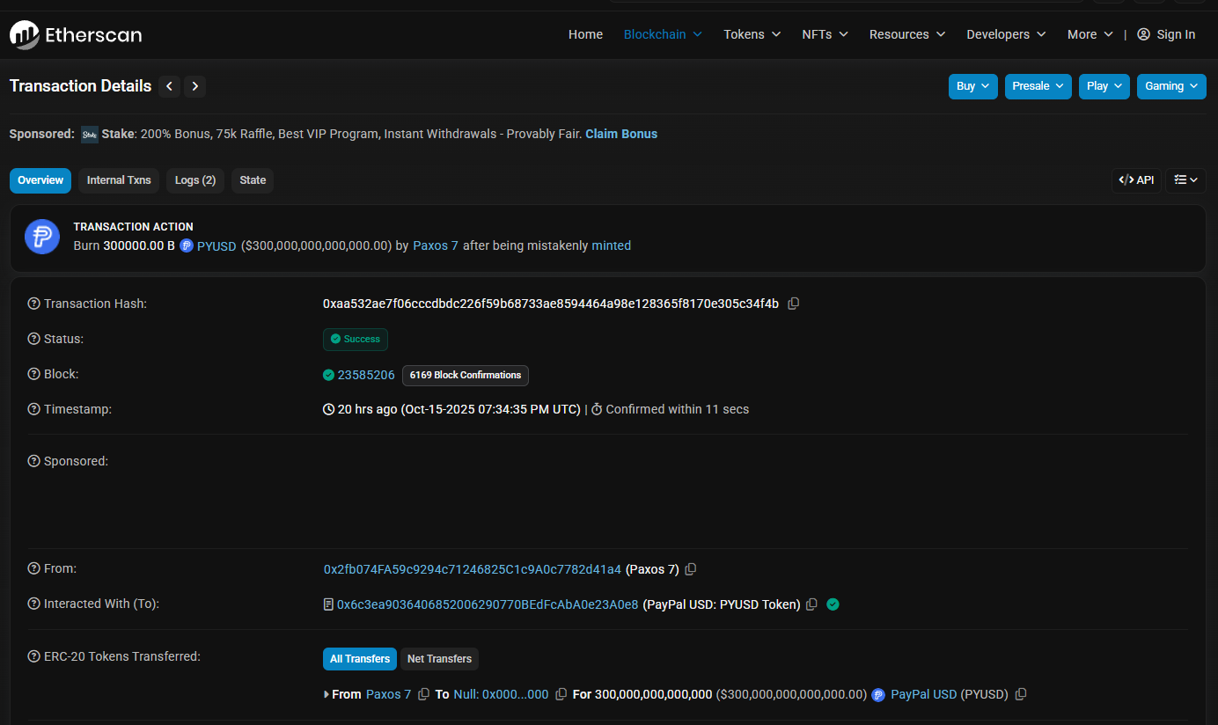The height and width of the screenshot is (725, 1218).
Task: Expand the More menu
Action: click(1090, 34)
